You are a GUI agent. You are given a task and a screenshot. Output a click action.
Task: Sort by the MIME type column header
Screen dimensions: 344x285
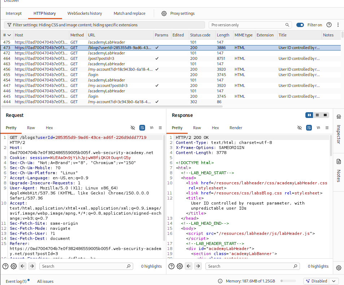(x=244, y=35)
